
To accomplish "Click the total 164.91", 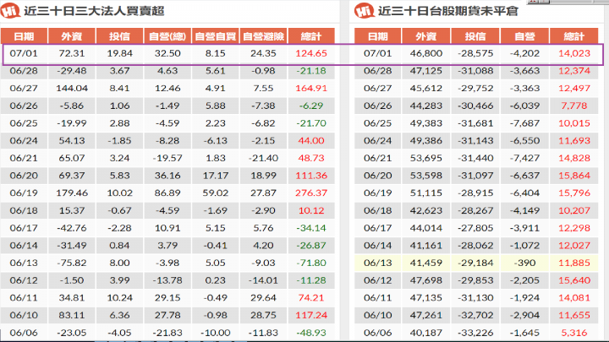I will pyautogui.click(x=311, y=88).
